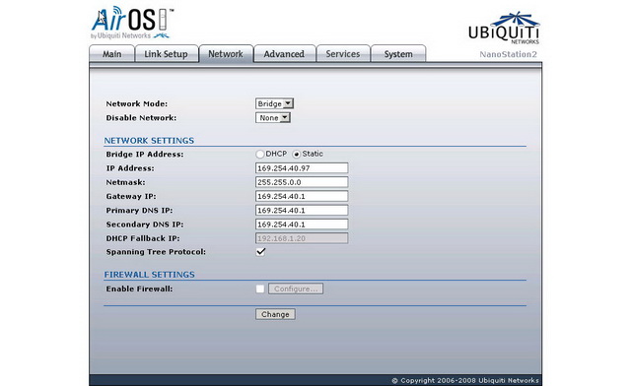The height and width of the screenshot is (386, 631).
Task: Select the Network tab
Action: 226,54
